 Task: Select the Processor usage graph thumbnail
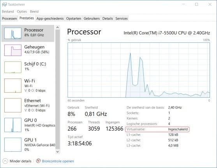pos(13,33)
